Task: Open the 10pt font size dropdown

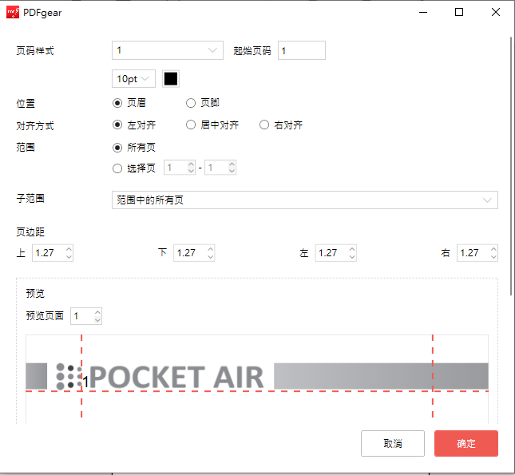Action: (133, 79)
